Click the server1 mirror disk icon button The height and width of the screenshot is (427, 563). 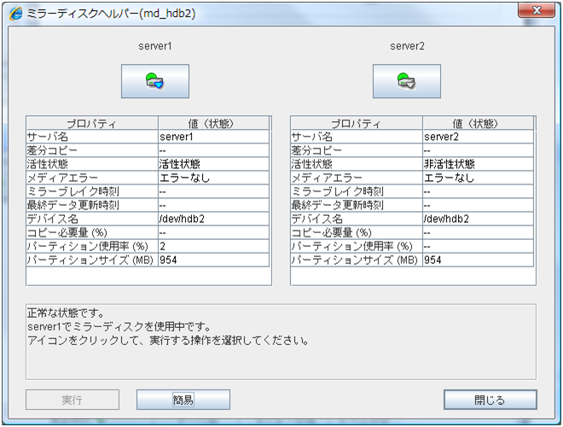(154, 81)
